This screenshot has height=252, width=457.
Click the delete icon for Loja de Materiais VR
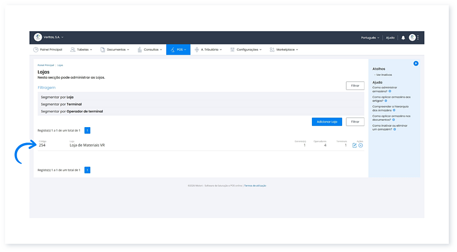[360, 145]
